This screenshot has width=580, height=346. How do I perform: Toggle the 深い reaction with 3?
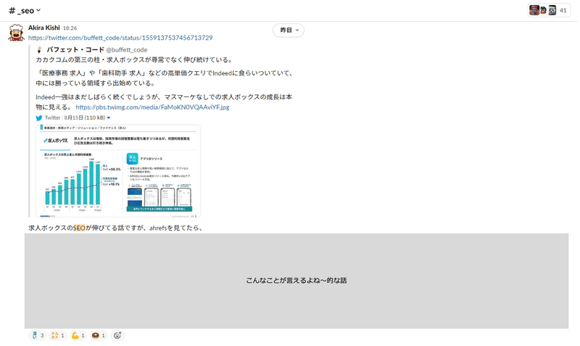pos(38,336)
